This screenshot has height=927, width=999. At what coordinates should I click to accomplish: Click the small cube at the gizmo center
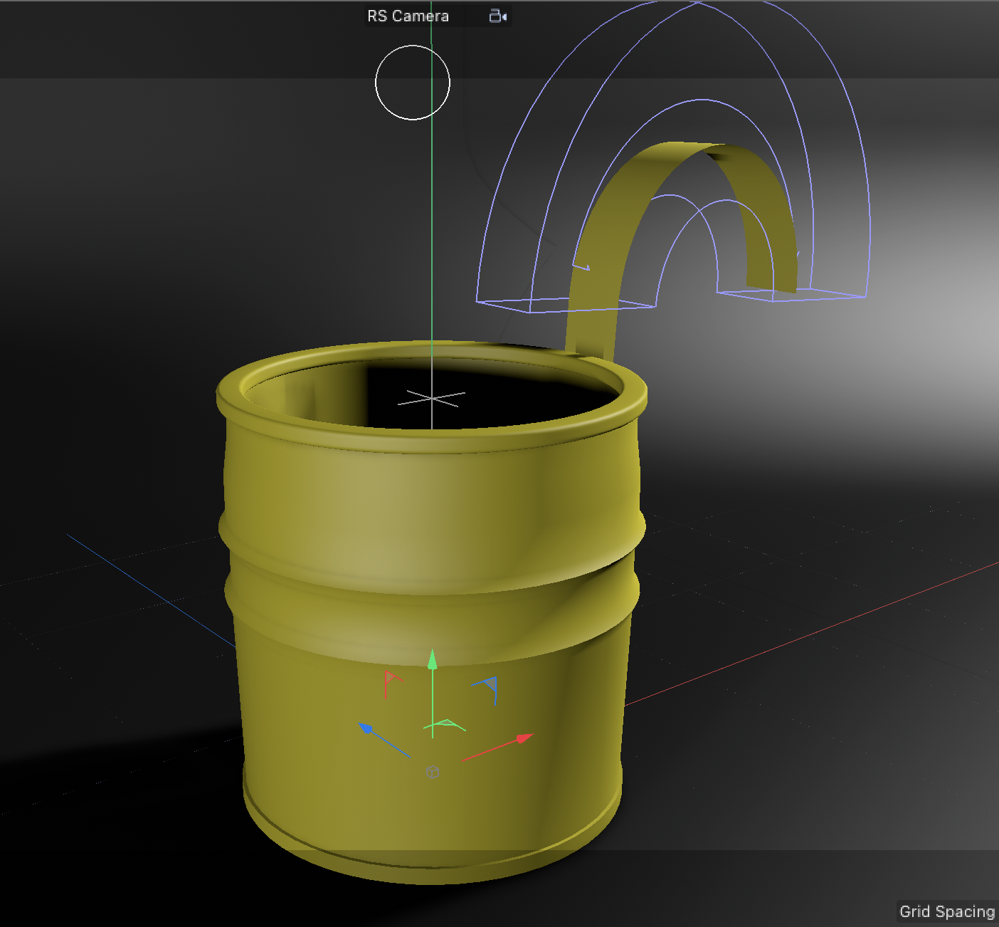(x=432, y=771)
